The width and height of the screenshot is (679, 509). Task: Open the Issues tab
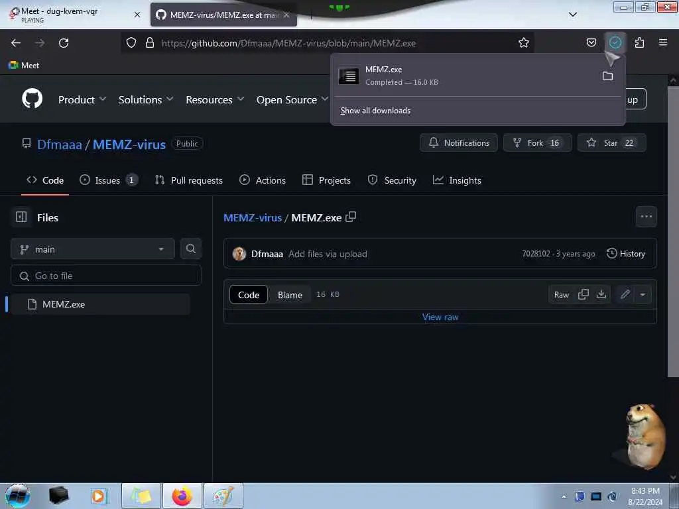[x=109, y=180]
